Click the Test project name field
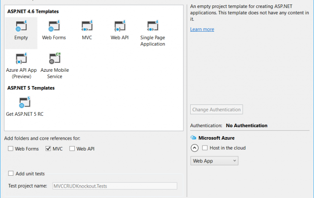Screen dimensions: 314x198 coord(115,186)
